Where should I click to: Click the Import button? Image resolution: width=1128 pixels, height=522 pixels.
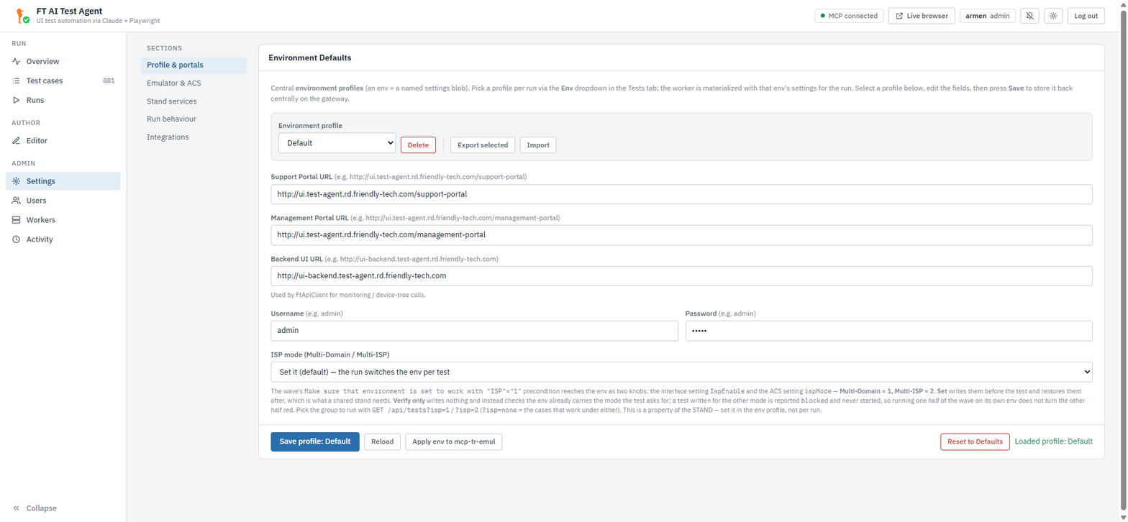[538, 145]
